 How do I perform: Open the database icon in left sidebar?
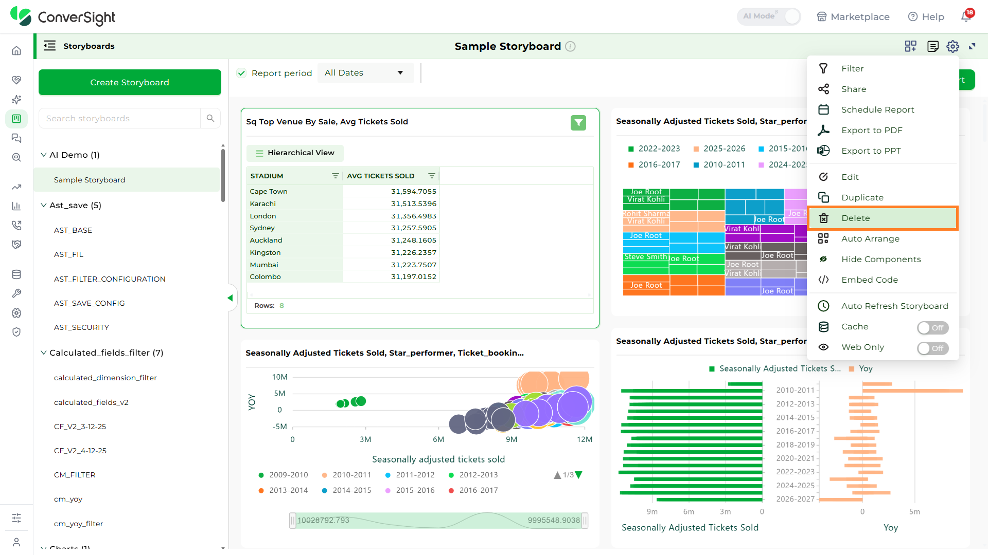(x=16, y=274)
